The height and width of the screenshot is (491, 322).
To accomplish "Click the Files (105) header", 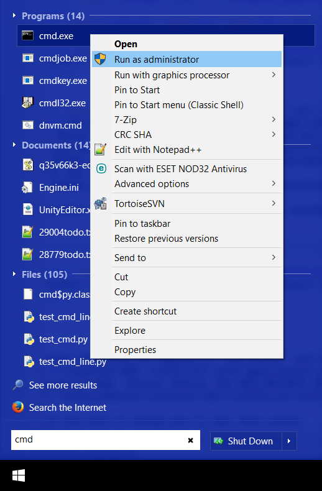I will click(45, 274).
